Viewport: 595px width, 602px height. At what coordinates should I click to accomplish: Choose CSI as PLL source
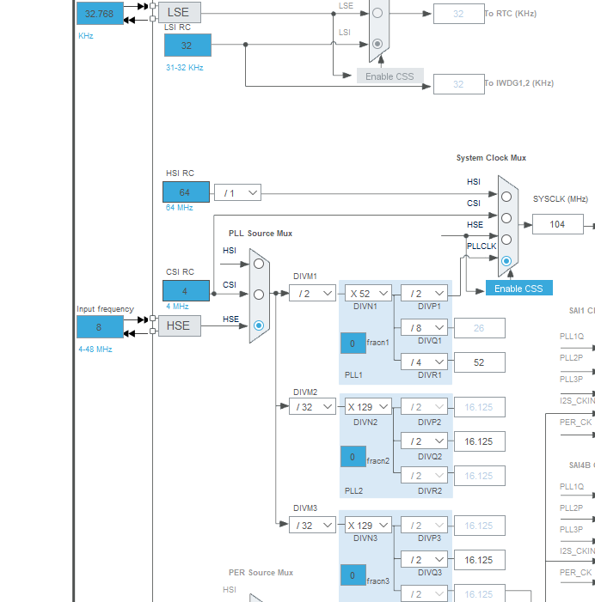pyautogui.click(x=259, y=295)
